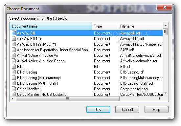Click the vertical scrollbar thumb

click(x=165, y=31)
